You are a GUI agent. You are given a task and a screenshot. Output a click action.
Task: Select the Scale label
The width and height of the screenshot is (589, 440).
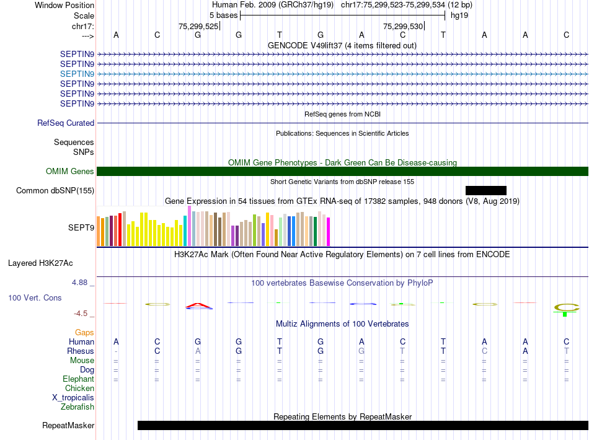point(84,15)
